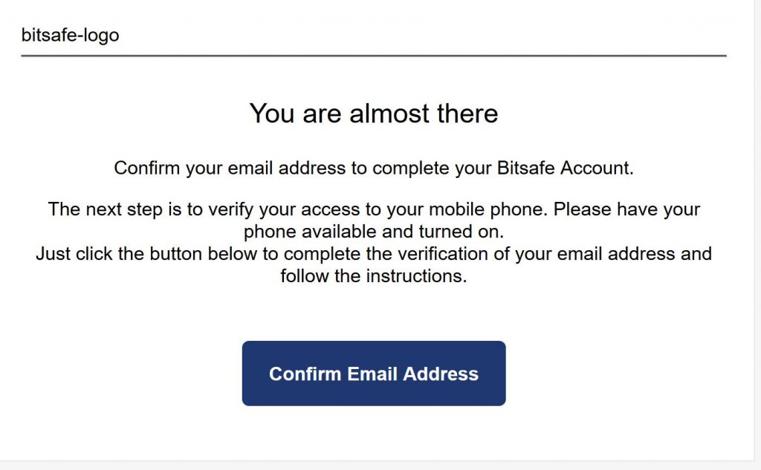
Task: Click the word "Confirm" on the blue button
Action: (303, 373)
